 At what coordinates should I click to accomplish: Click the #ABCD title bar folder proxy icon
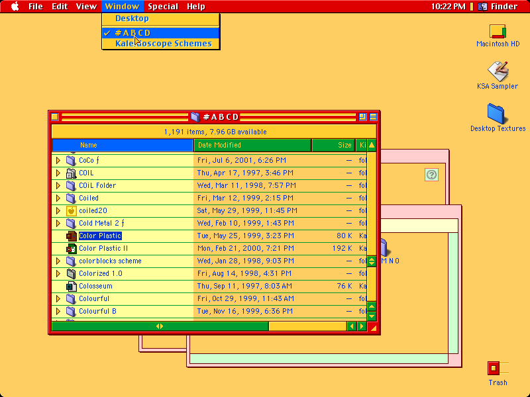click(x=195, y=117)
